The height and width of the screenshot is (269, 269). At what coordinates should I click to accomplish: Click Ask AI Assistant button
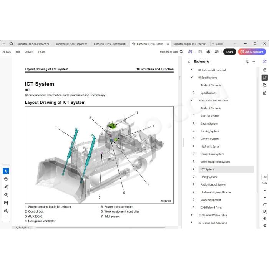tap(252, 52)
